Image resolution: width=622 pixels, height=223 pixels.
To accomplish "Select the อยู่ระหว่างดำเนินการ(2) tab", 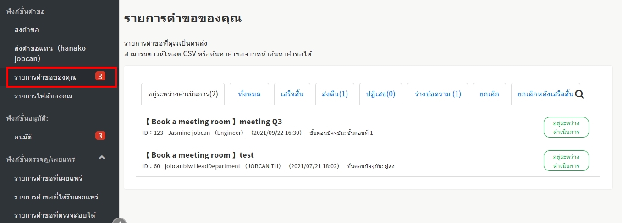I will tap(182, 94).
